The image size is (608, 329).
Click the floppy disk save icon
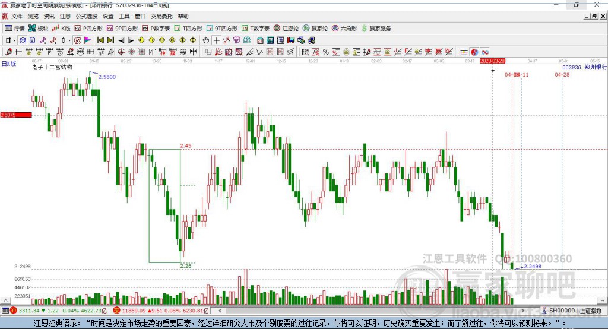(x=291, y=40)
